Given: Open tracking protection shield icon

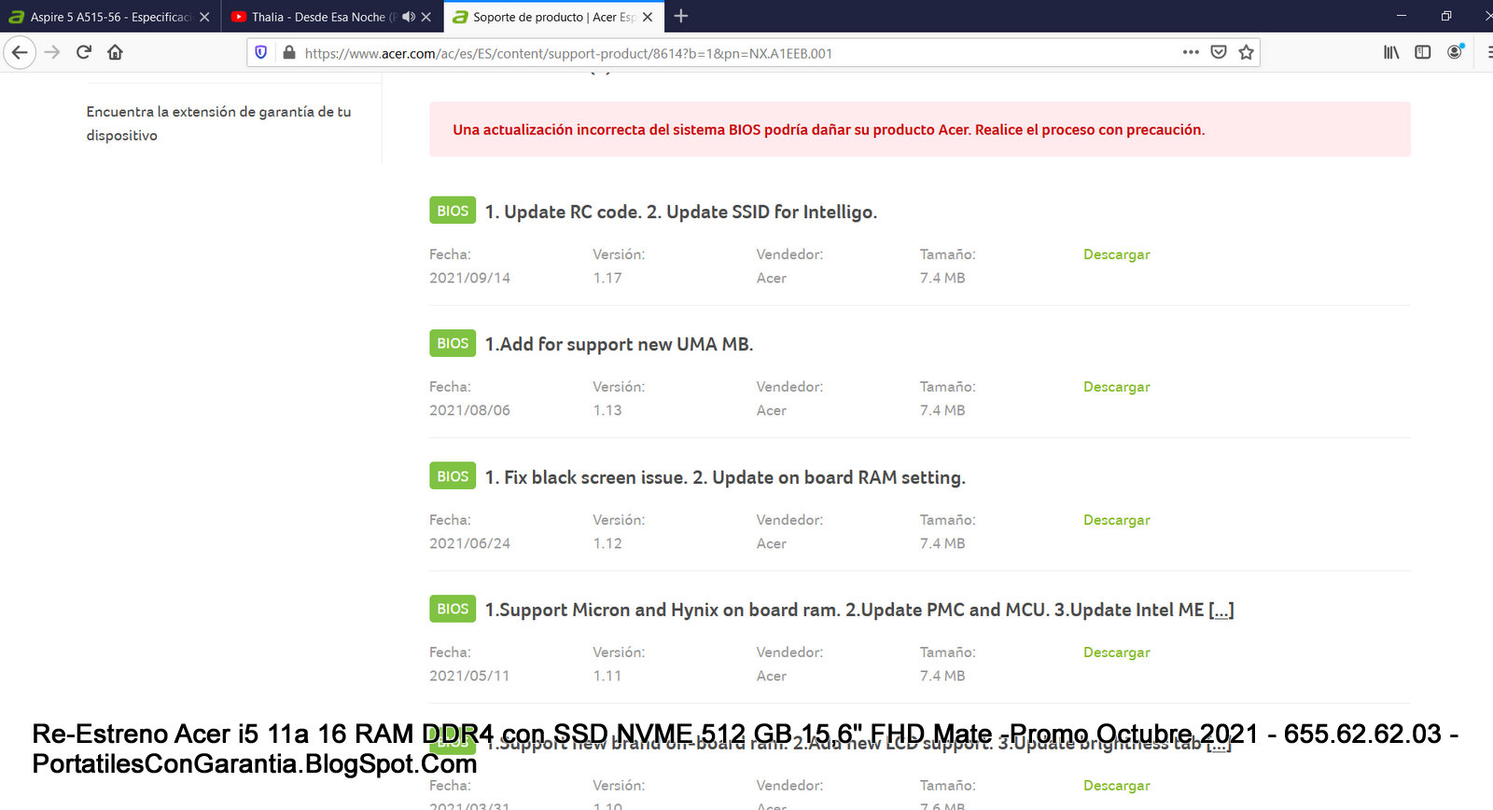Looking at the screenshot, I should point(261,52).
